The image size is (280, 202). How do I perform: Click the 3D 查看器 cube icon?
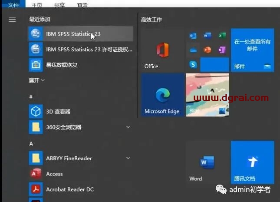point(36,111)
